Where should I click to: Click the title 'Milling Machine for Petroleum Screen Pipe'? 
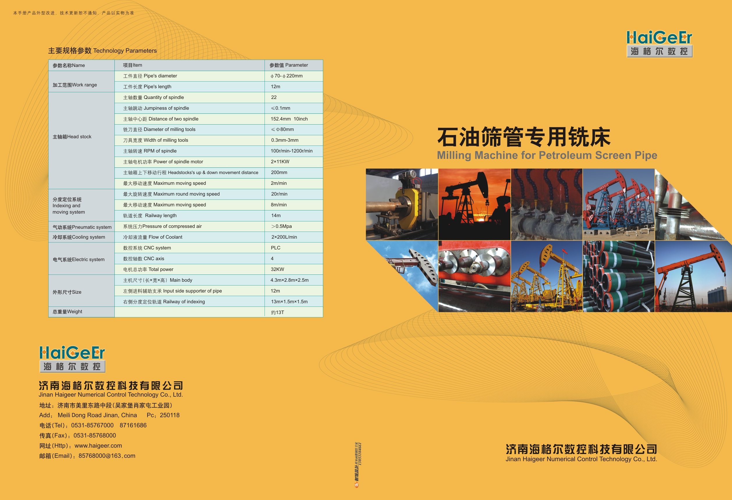tap(547, 155)
